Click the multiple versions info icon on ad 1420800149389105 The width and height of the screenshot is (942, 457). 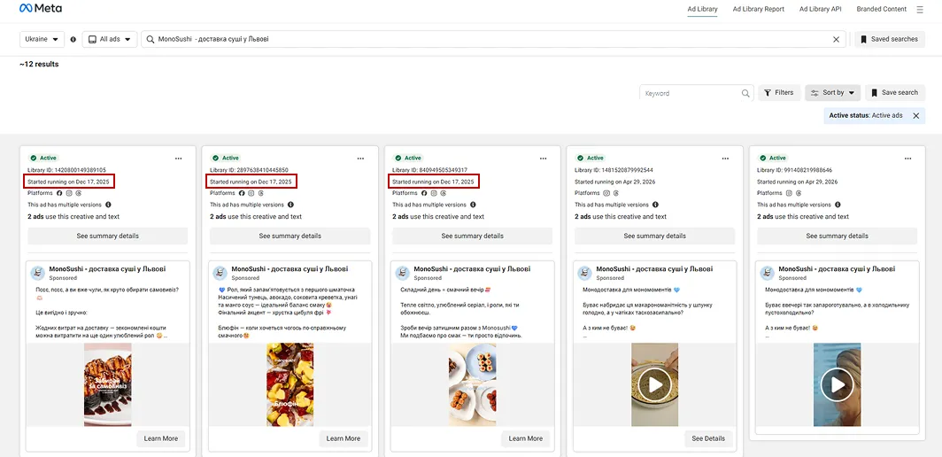coord(108,205)
